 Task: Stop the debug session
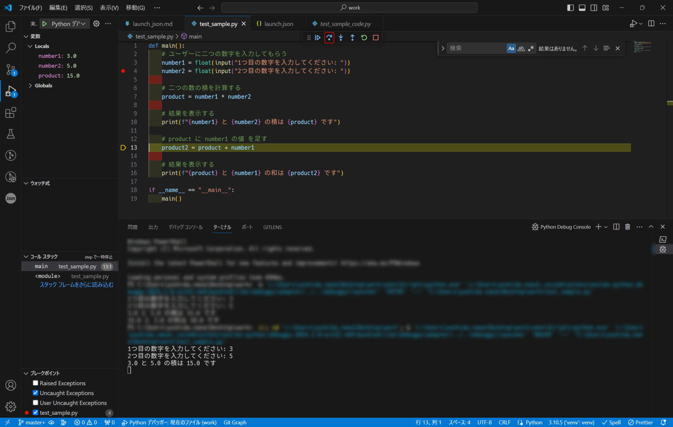point(375,38)
